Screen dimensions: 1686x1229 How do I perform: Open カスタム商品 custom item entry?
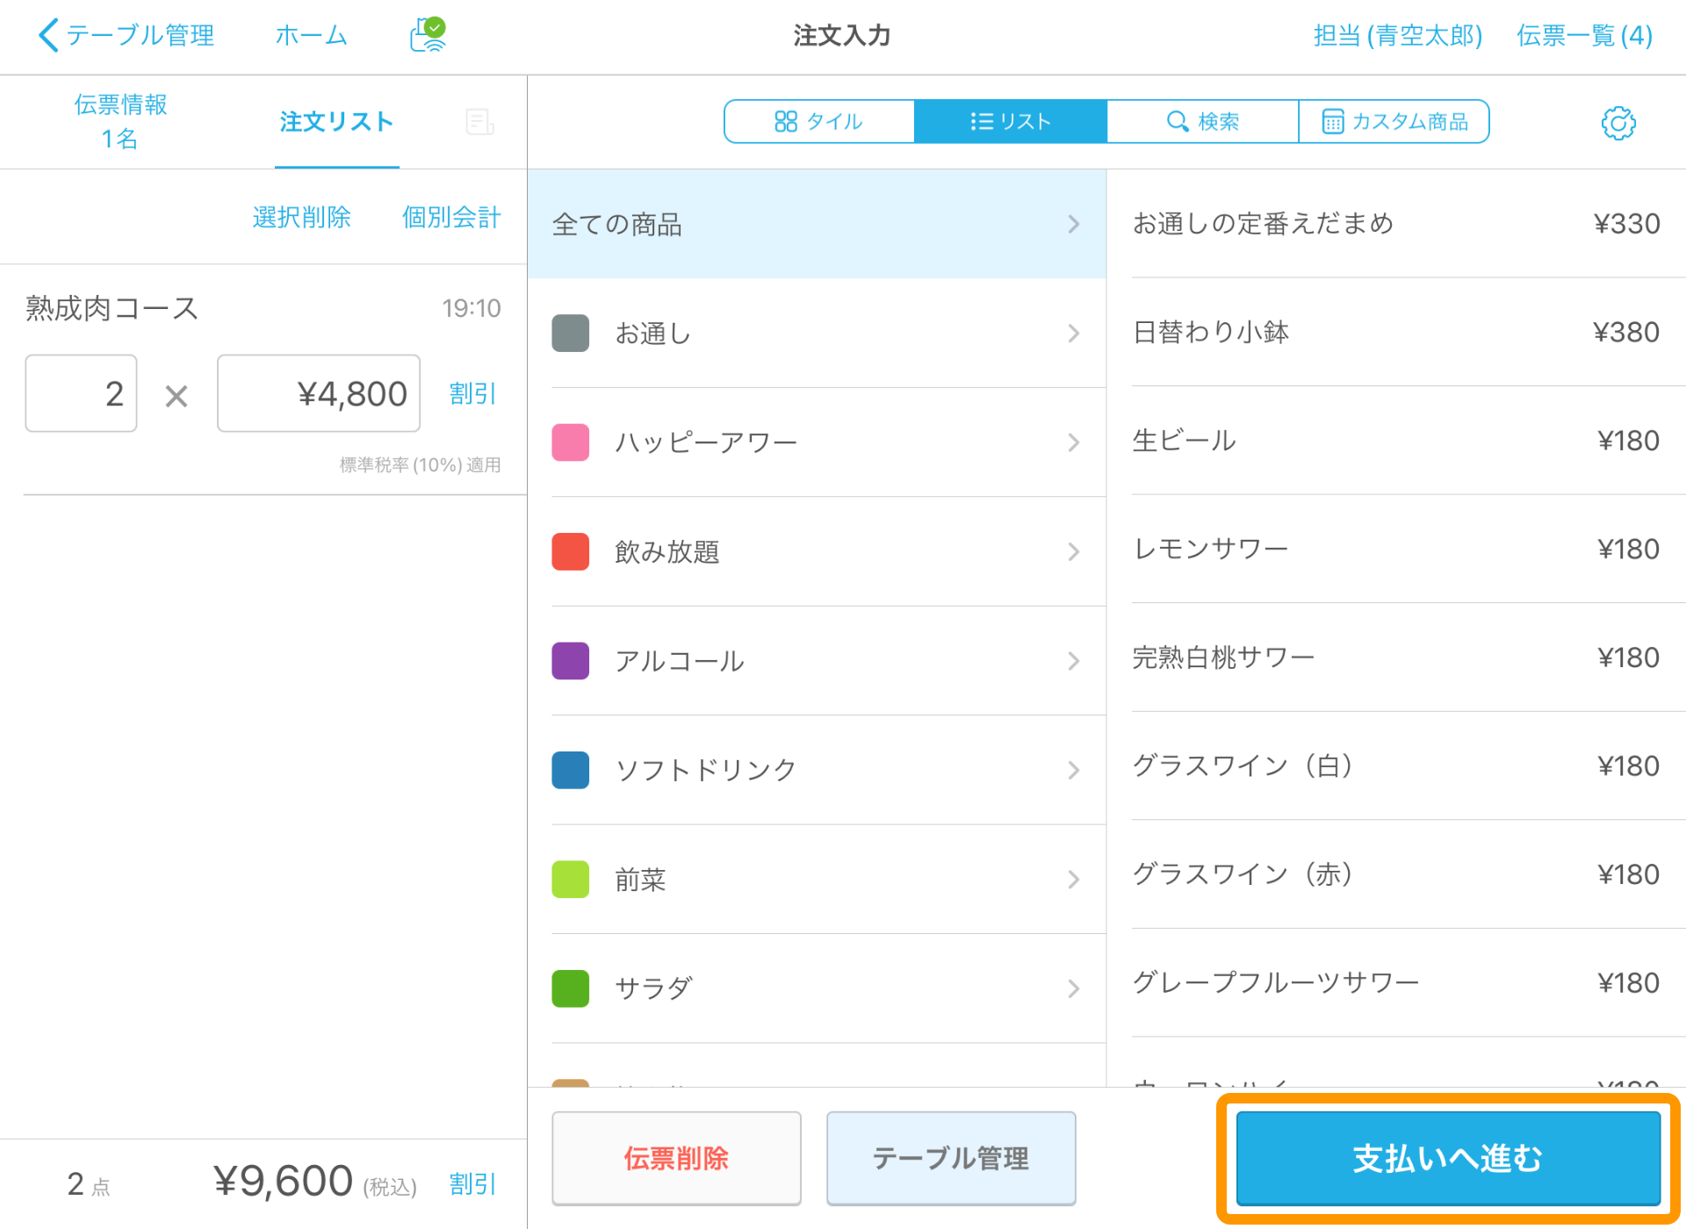[1394, 121]
